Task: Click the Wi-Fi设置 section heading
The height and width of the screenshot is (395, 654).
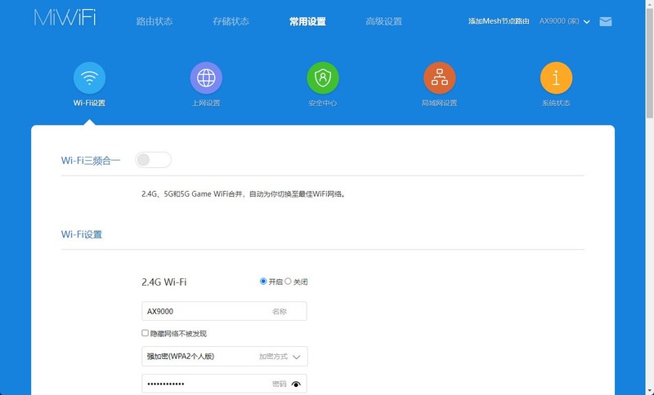Action: pos(82,234)
